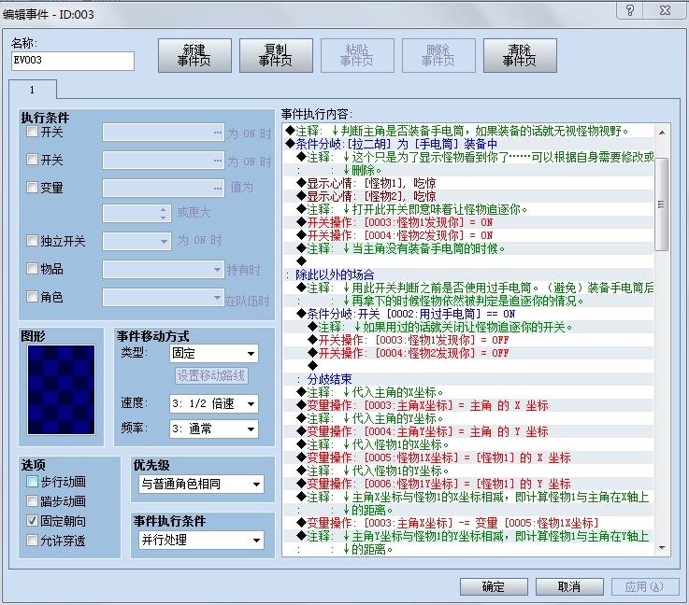Screen dimensions: 689x605
Task: Select the 条件分歧:[拉二胡] 为 [手电筒] line
Action: (x=468, y=144)
